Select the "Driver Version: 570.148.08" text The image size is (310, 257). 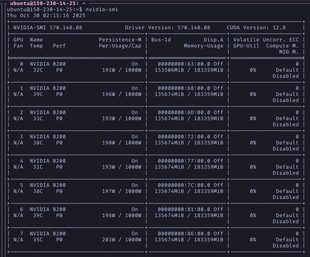pyautogui.click(x=168, y=27)
